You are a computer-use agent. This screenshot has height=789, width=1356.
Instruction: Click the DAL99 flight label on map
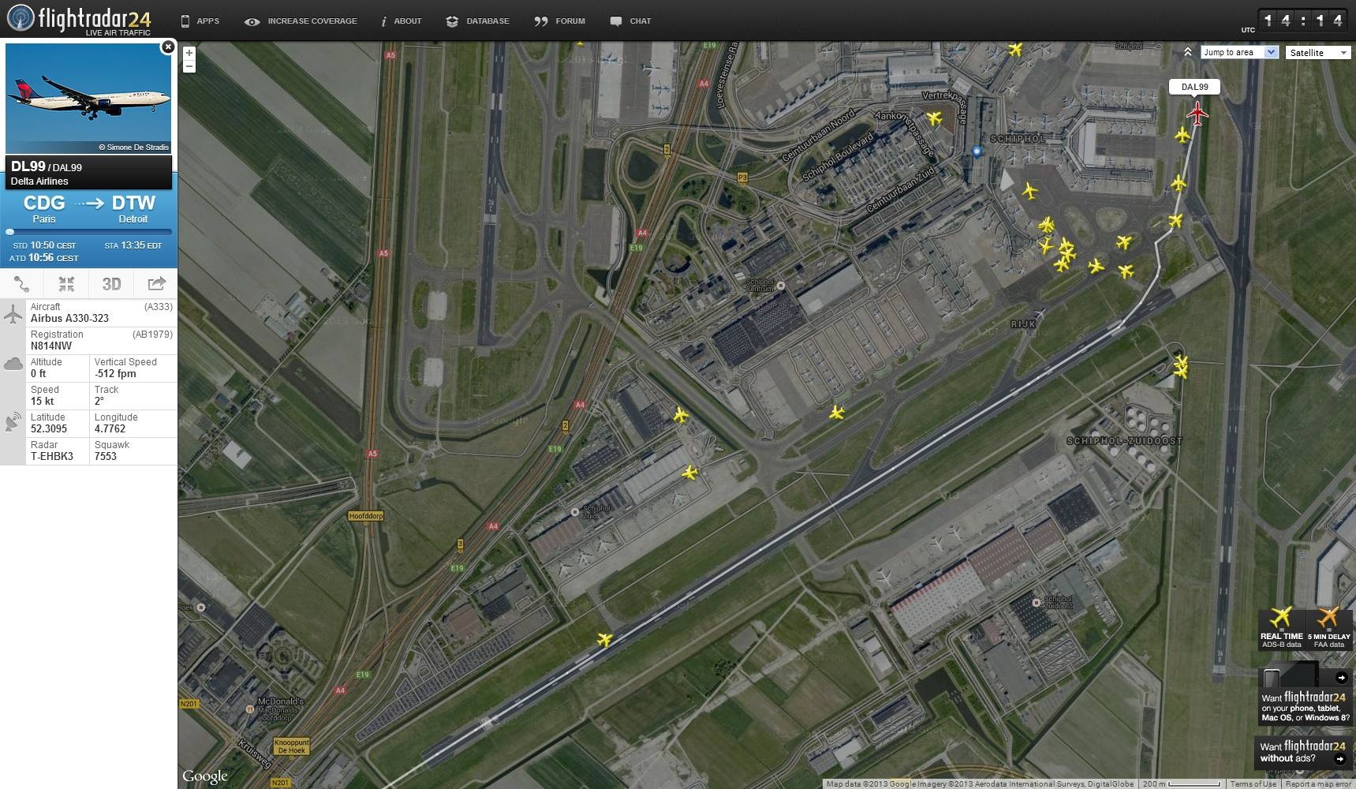click(1194, 87)
